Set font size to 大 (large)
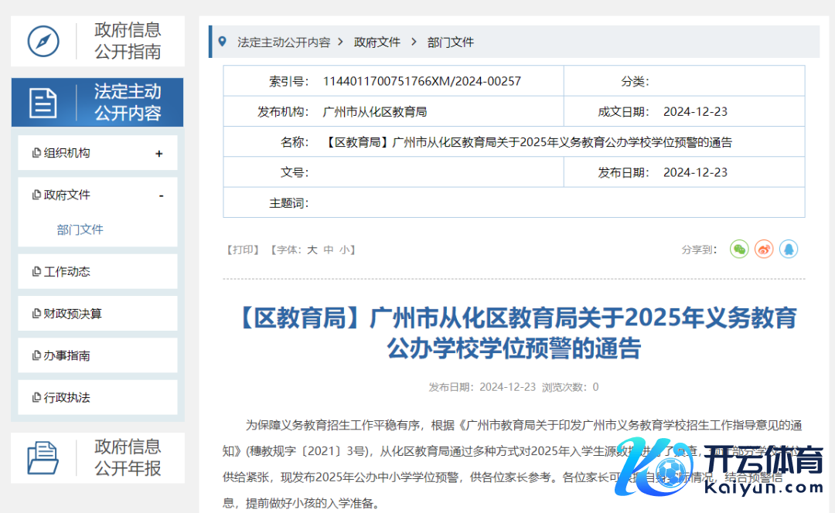Viewport: 835px width, 513px height. [312, 250]
